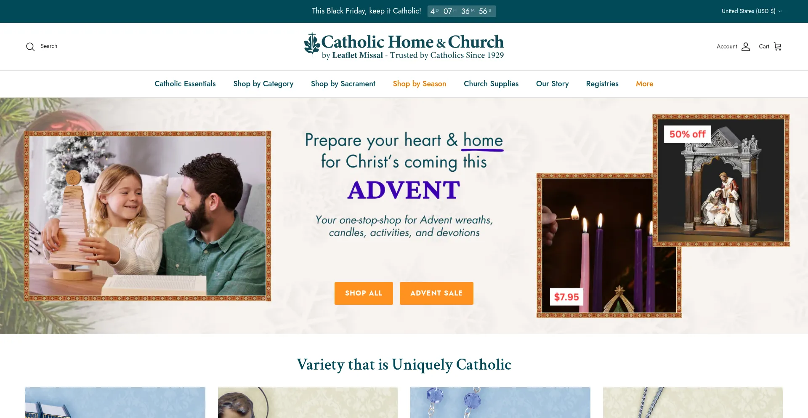
Task: Open the shopping cart icon
Action: click(x=778, y=46)
